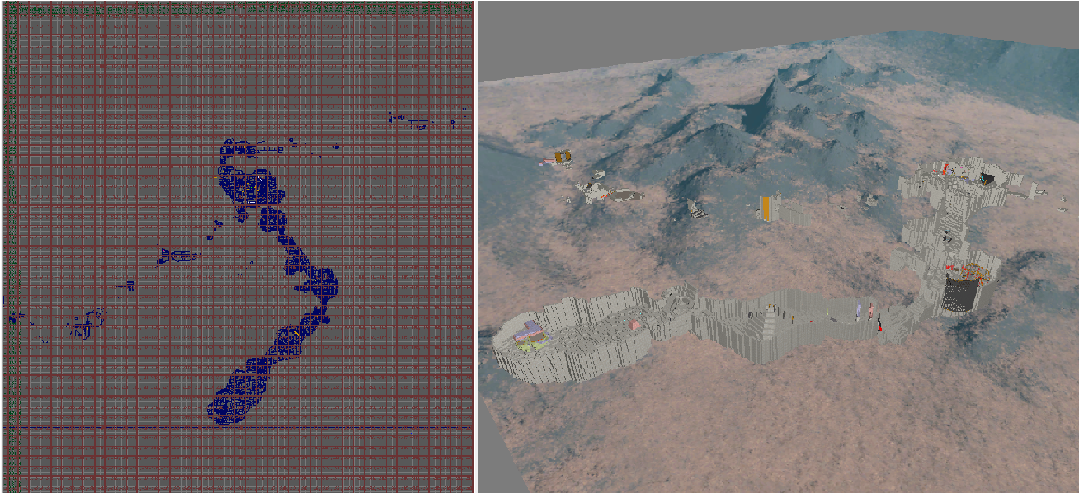Click the small pink block in the arena
Image resolution: width=1079 pixels, height=493 pixels.
coord(634,325)
